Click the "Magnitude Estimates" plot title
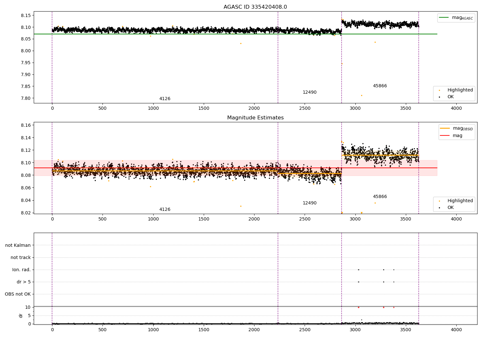Viewport: 482px width, 337px height. (x=255, y=118)
